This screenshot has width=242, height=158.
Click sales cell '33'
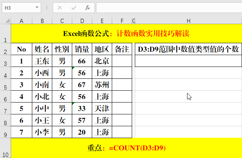click(82, 108)
